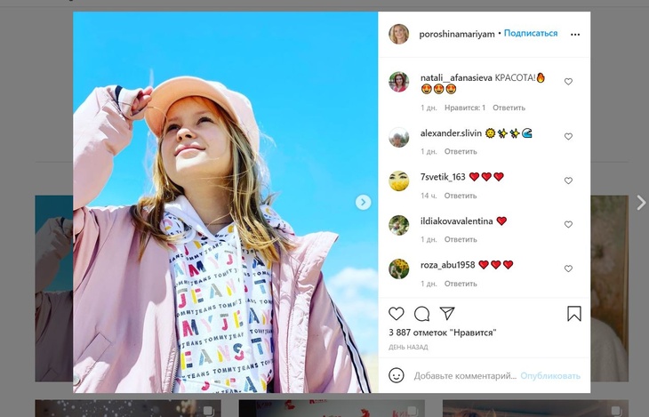Open natali__afanasieva username link
The height and width of the screenshot is (417, 649).
(x=456, y=78)
